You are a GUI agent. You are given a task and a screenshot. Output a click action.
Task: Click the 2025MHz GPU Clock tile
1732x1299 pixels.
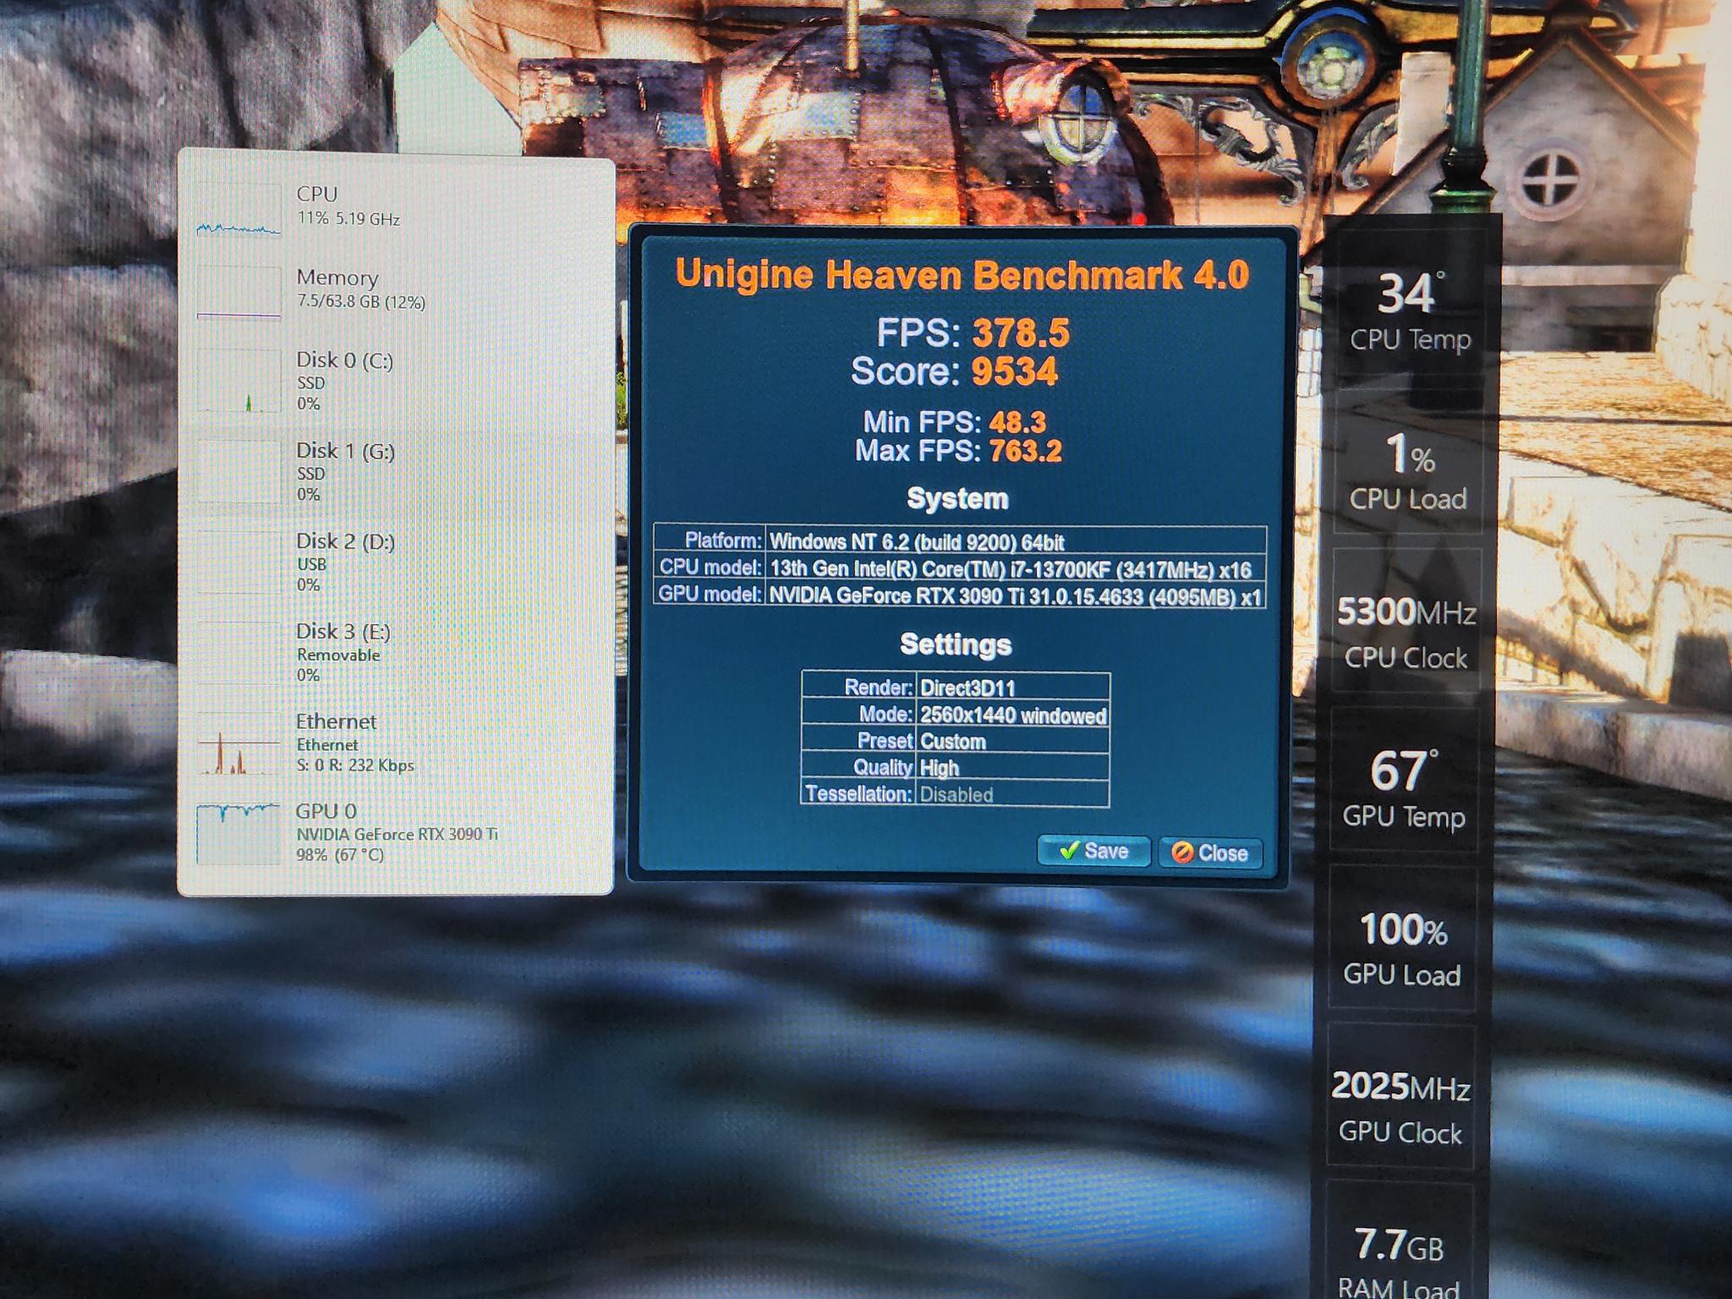pos(1400,1106)
